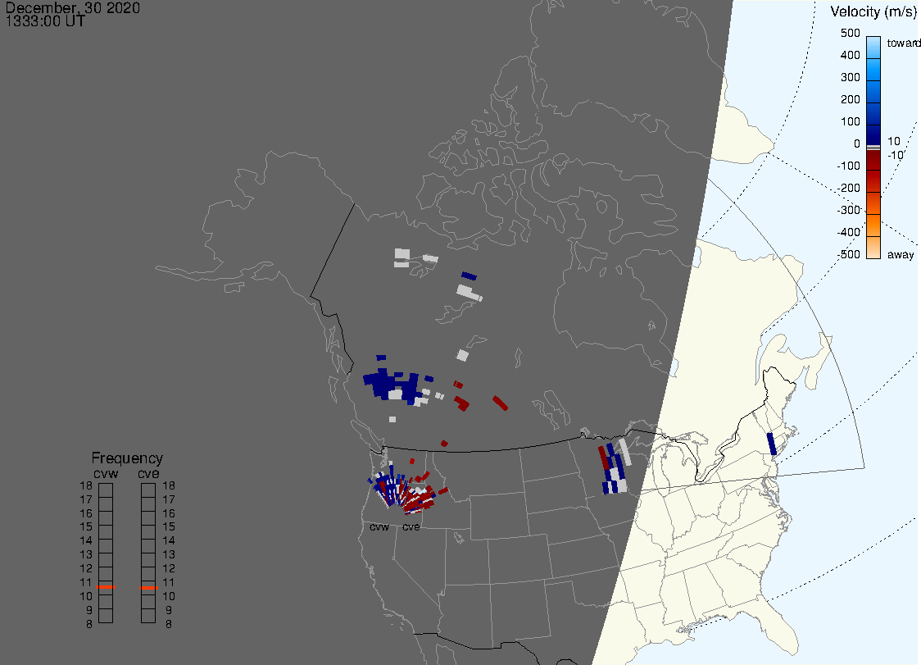Click the -200 tick label on the velocity scale
Image resolution: width=921 pixels, height=665 pixels.
pyautogui.click(x=849, y=188)
